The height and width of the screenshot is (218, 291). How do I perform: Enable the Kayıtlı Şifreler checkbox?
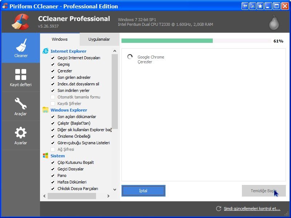pos(53,104)
